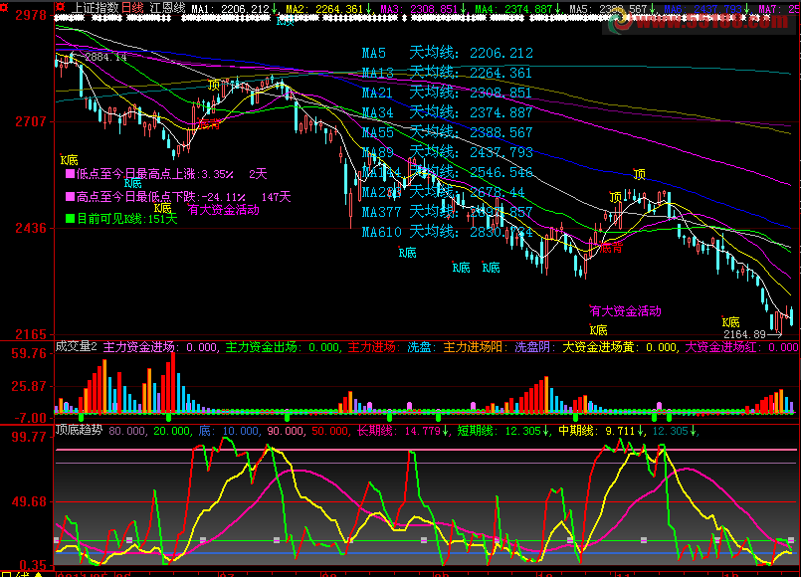Select the MA13 天均线 2264.361 legend row
Image resolution: width=801 pixels, height=577 pixels.
pyautogui.click(x=448, y=73)
